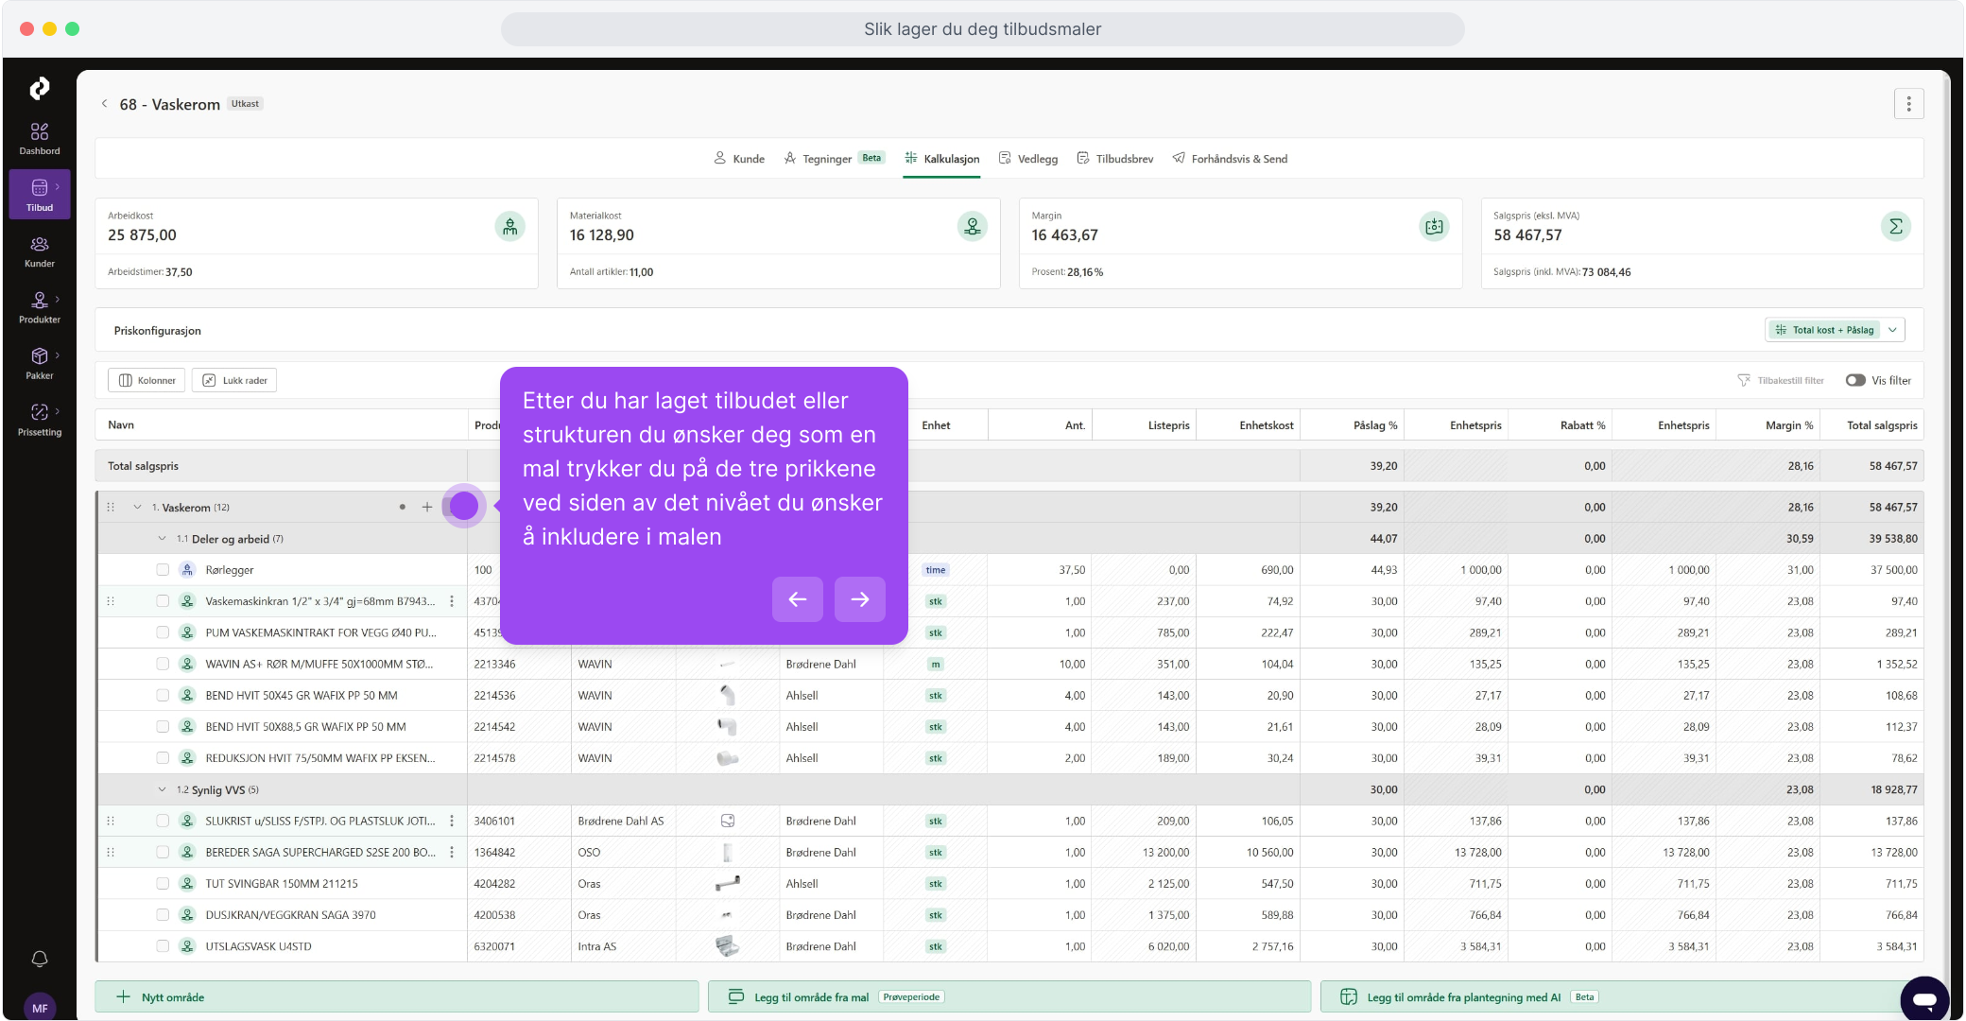Select the PUM VASKEMASKINTRAKT row checkbox

point(163,632)
